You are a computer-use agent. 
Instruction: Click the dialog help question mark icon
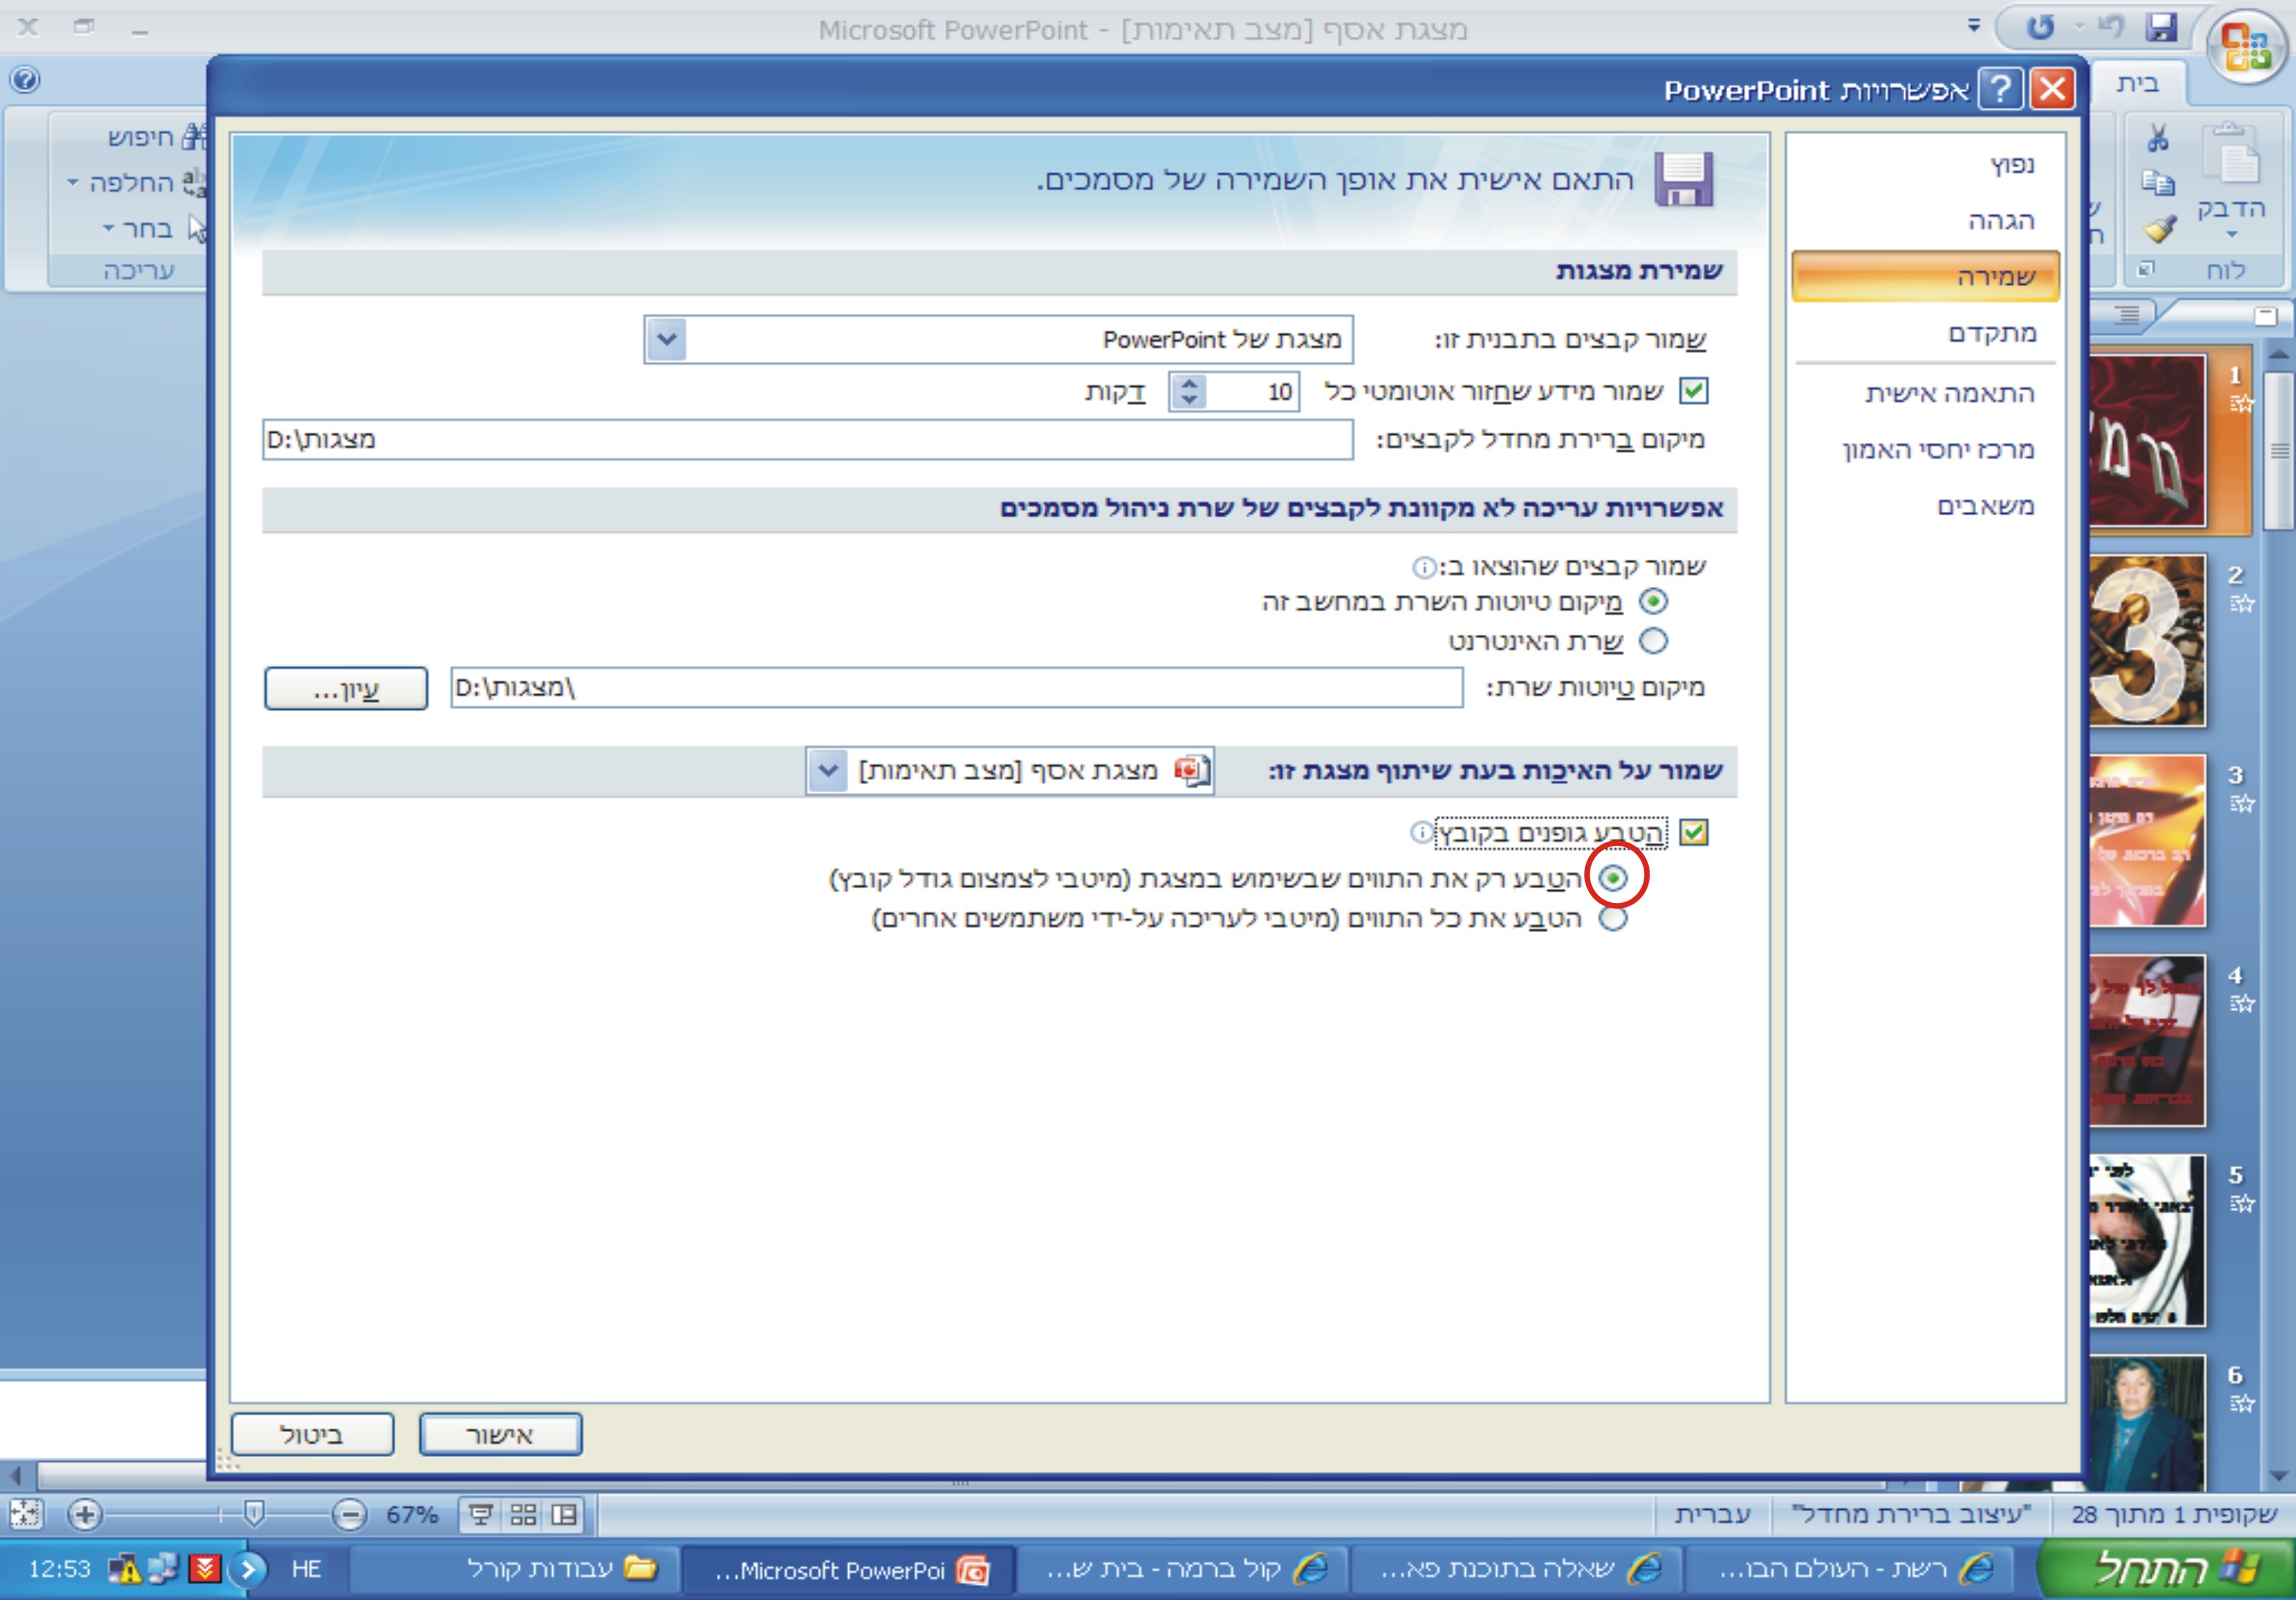(x=2000, y=90)
